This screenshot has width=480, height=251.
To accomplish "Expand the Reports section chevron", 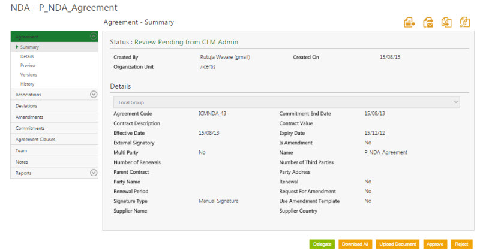I will 93,173.
